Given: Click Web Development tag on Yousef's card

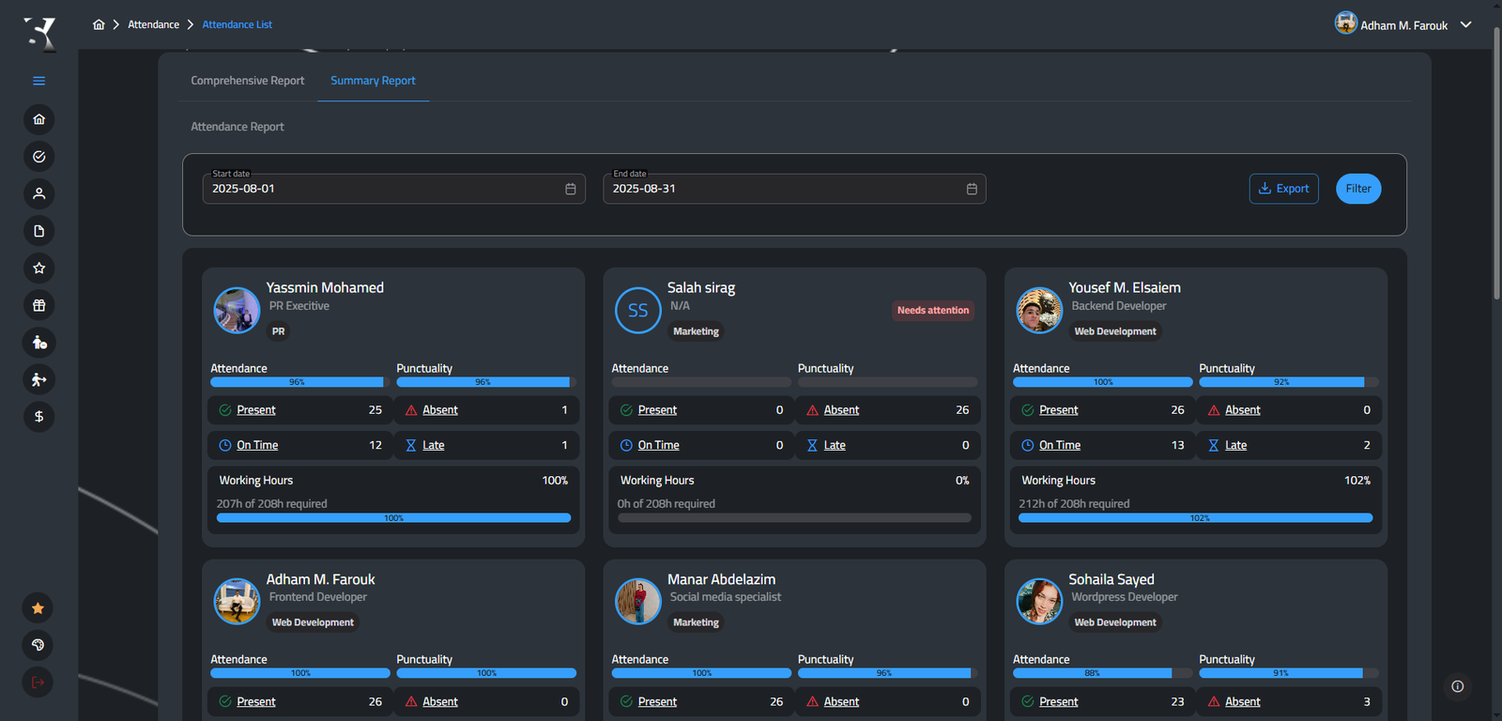Looking at the screenshot, I should (1115, 331).
